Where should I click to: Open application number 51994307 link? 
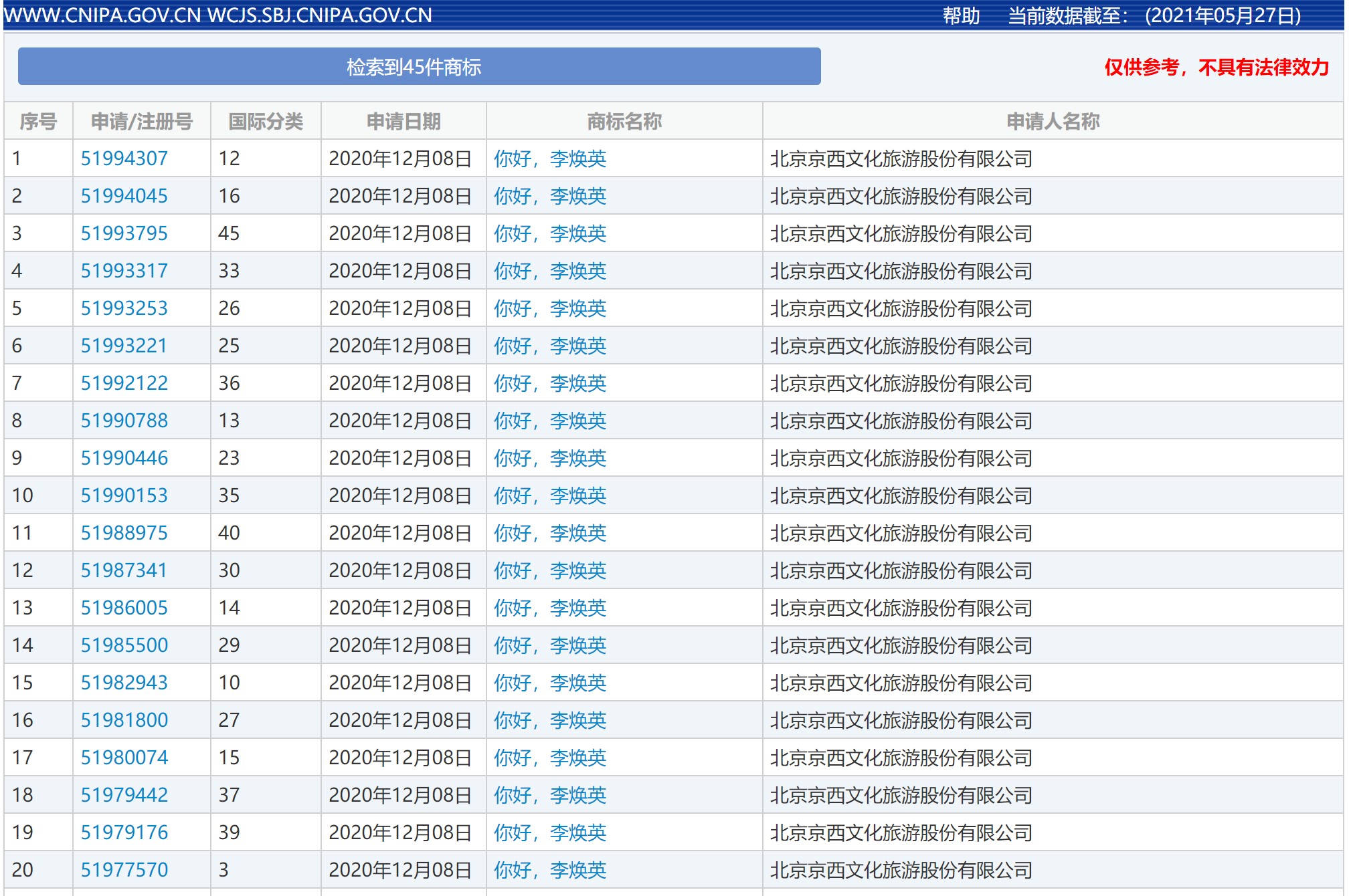click(x=124, y=158)
